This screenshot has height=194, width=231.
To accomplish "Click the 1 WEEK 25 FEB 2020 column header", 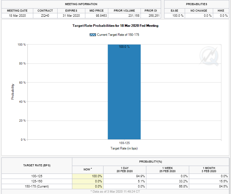I will [x=167, y=169].
